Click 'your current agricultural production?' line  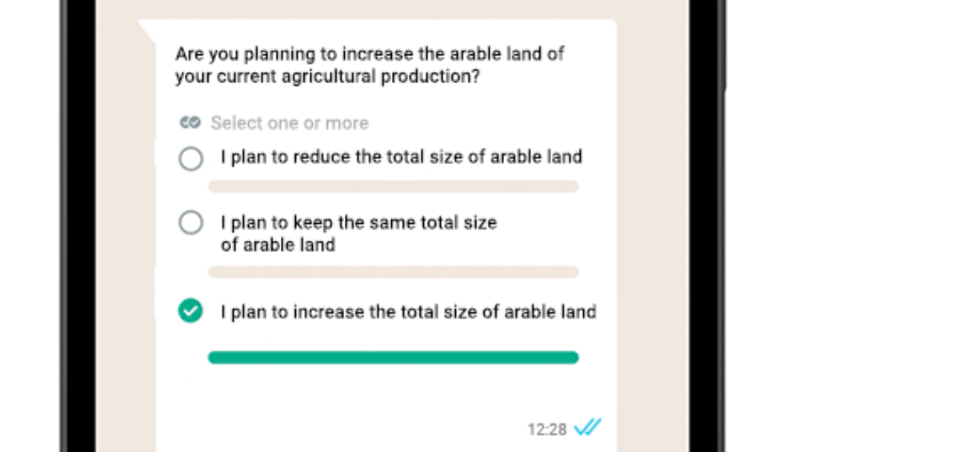coord(333,78)
